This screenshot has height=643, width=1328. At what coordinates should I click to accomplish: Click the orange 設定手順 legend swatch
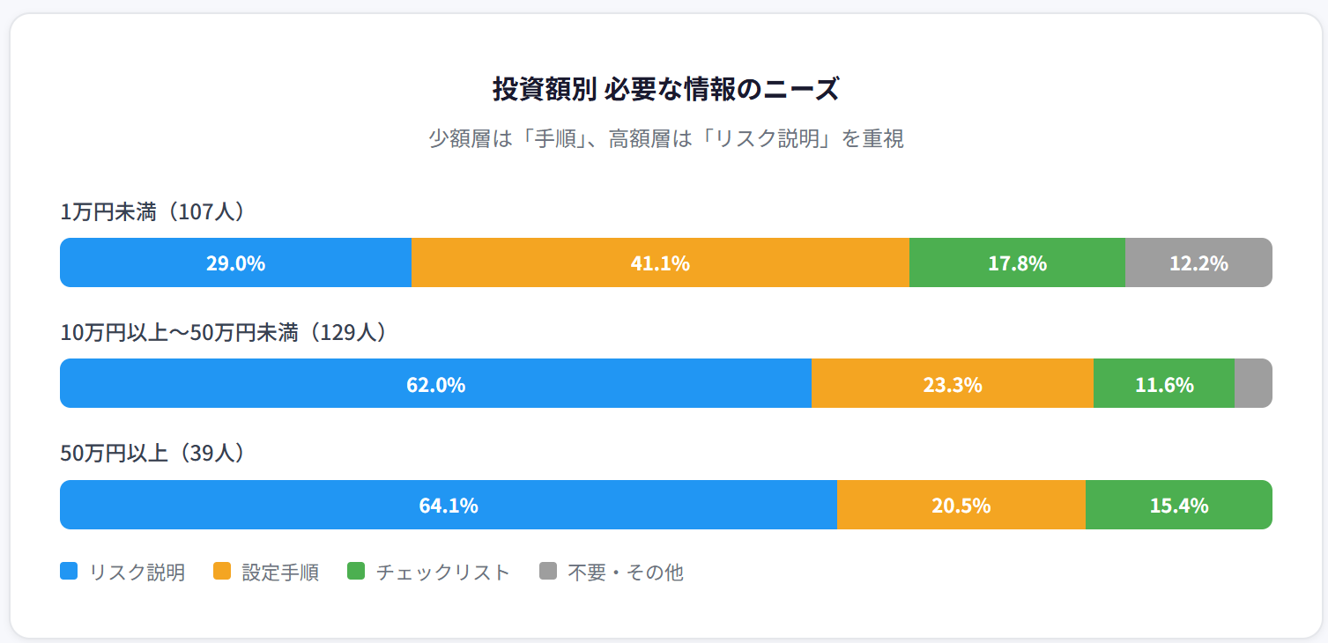[222, 572]
